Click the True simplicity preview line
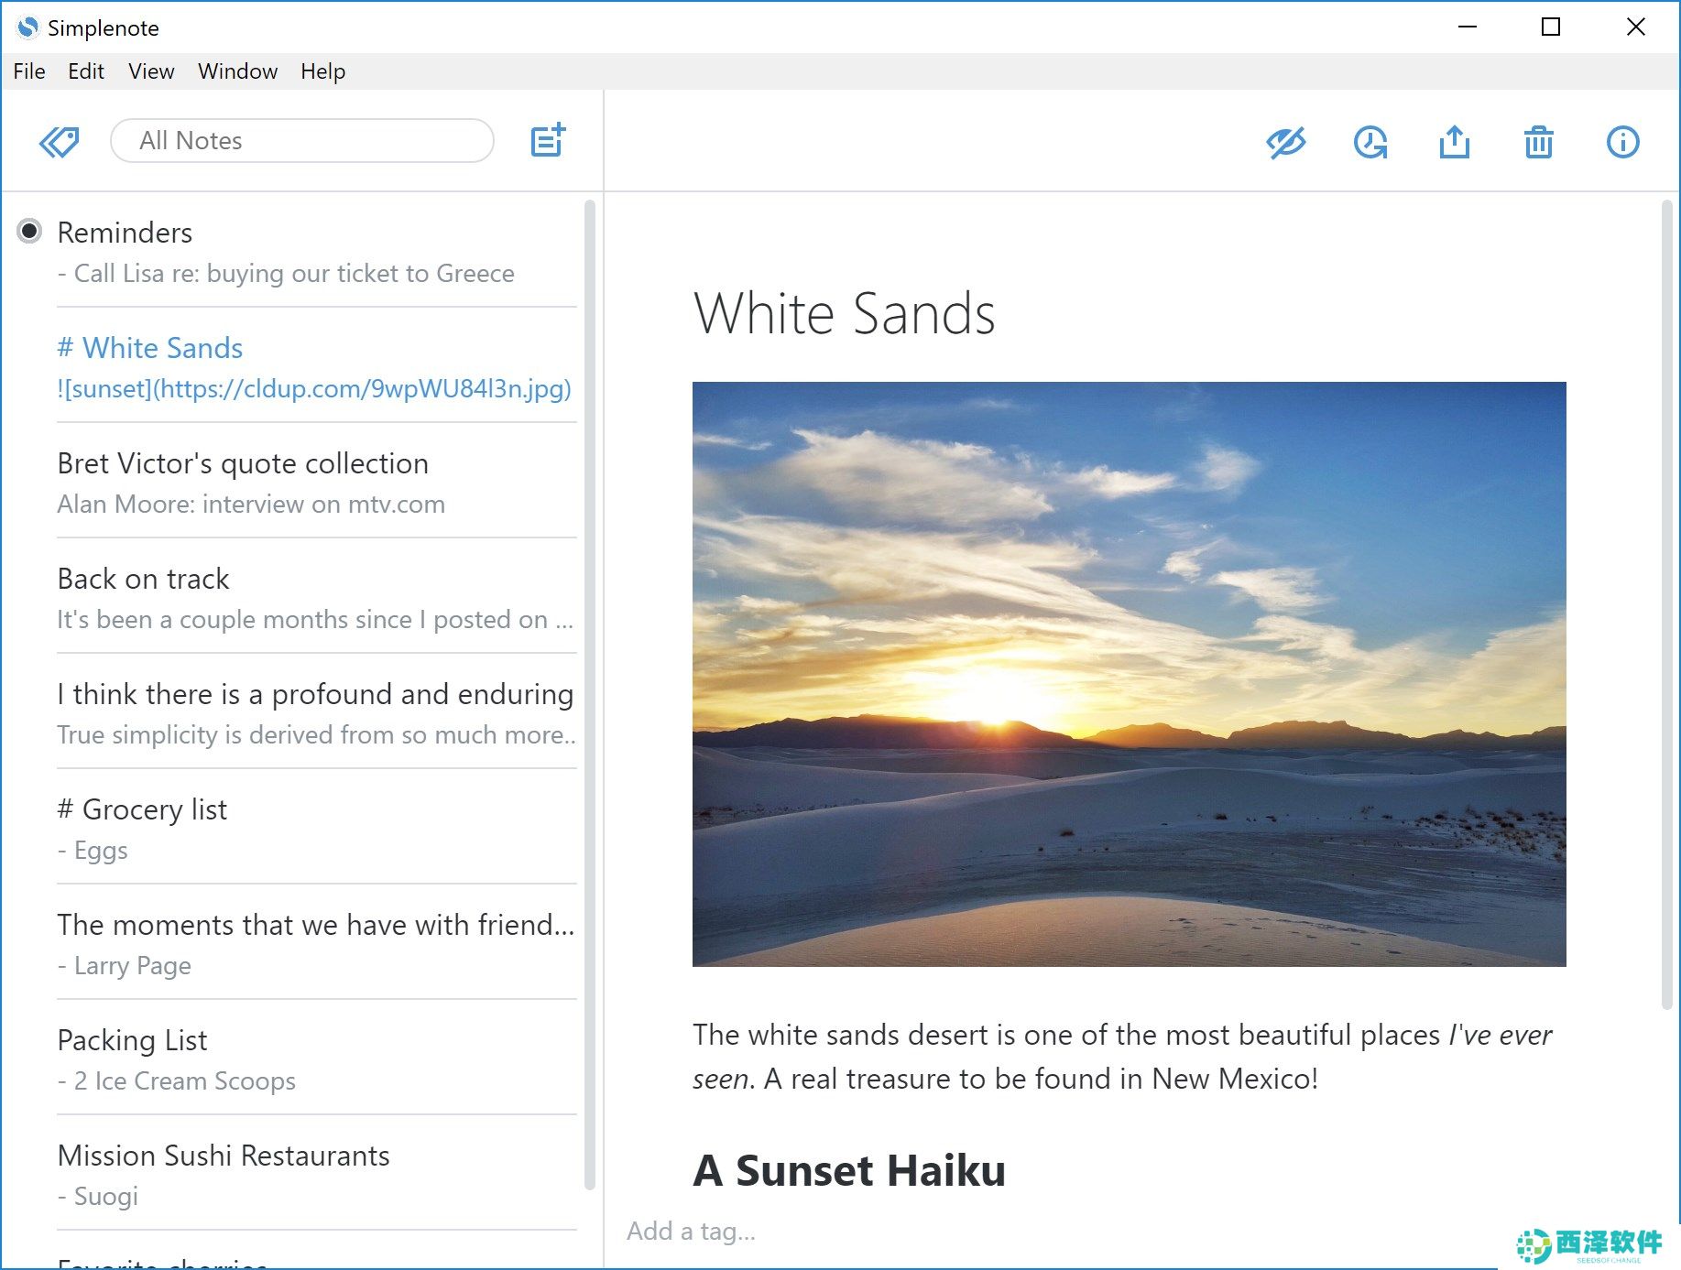This screenshot has width=1681, height=1270. click(316, 735)
